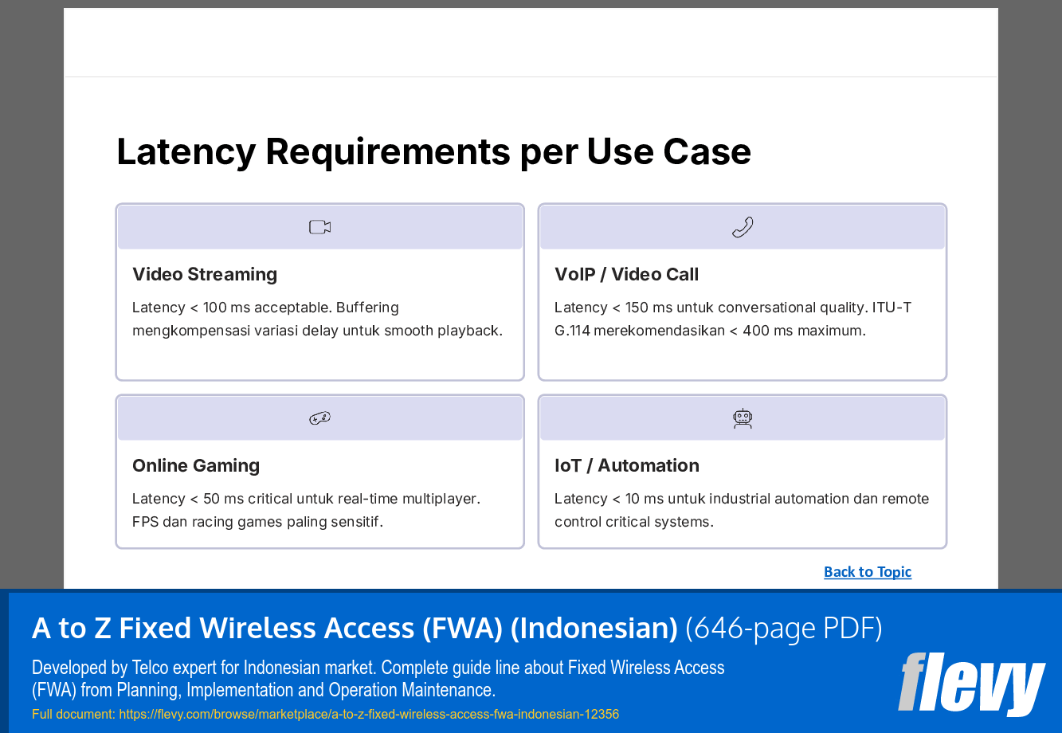Open the Back to Topic link
Image resolution: width=1062 pixels, height=733 pixels.
click(x=868, y=571)
